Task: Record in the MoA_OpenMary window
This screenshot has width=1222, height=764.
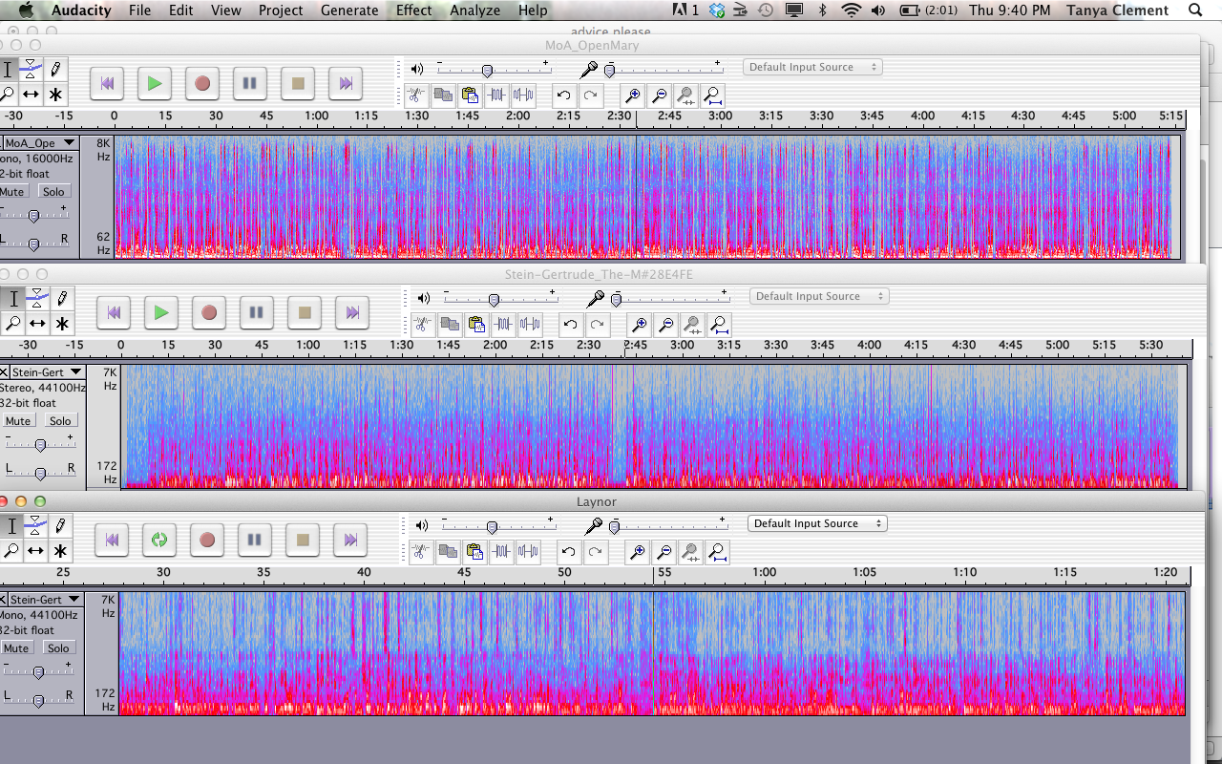Action: [202, 83]
